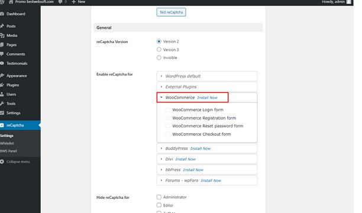The height and width of the screenshot is (213, 362).
Task: Collapse the WooCommerce section arrow
Action: (161, 97)
